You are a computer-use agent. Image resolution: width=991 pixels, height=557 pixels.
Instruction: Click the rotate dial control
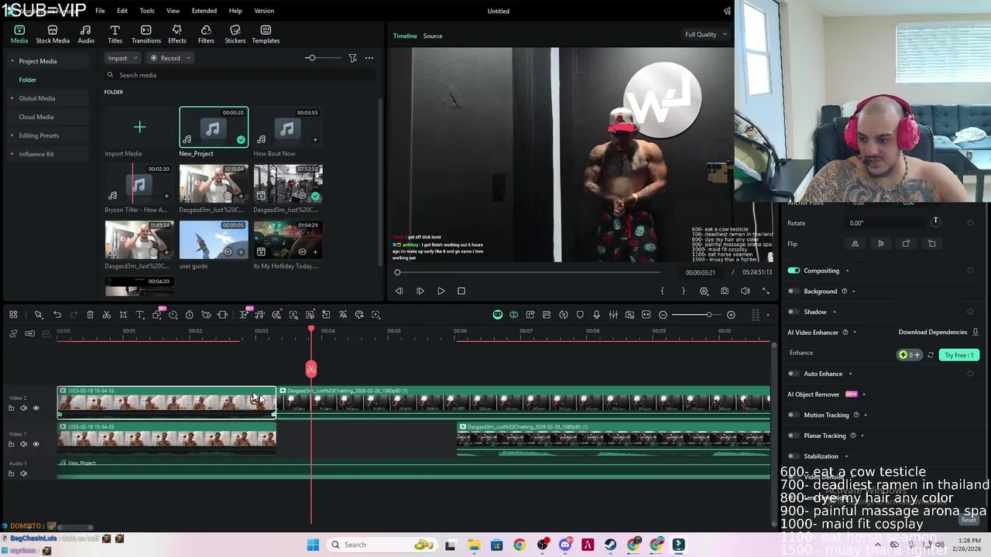coord(935,223)
